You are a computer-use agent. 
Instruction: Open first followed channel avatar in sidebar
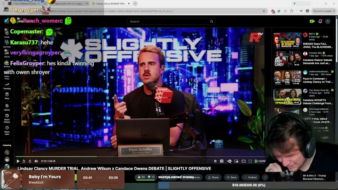7,153
